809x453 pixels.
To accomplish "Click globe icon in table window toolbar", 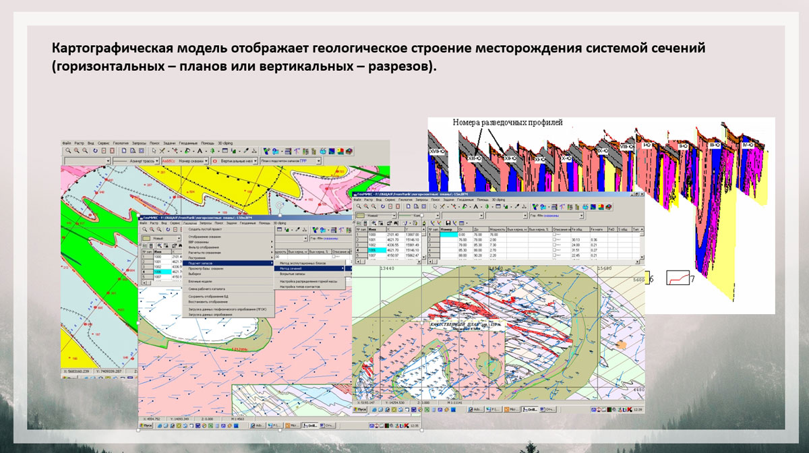I will tap(585, 206).
